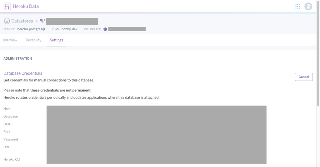The width and height of the screenshot is (320, 167).
Task: Click the breadcrumb chevron after Datastores
Action: pos(37,21)
